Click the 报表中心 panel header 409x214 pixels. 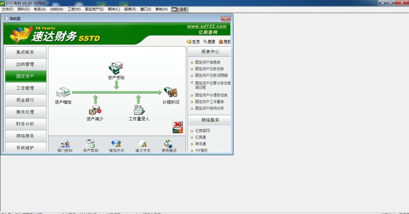209,51
